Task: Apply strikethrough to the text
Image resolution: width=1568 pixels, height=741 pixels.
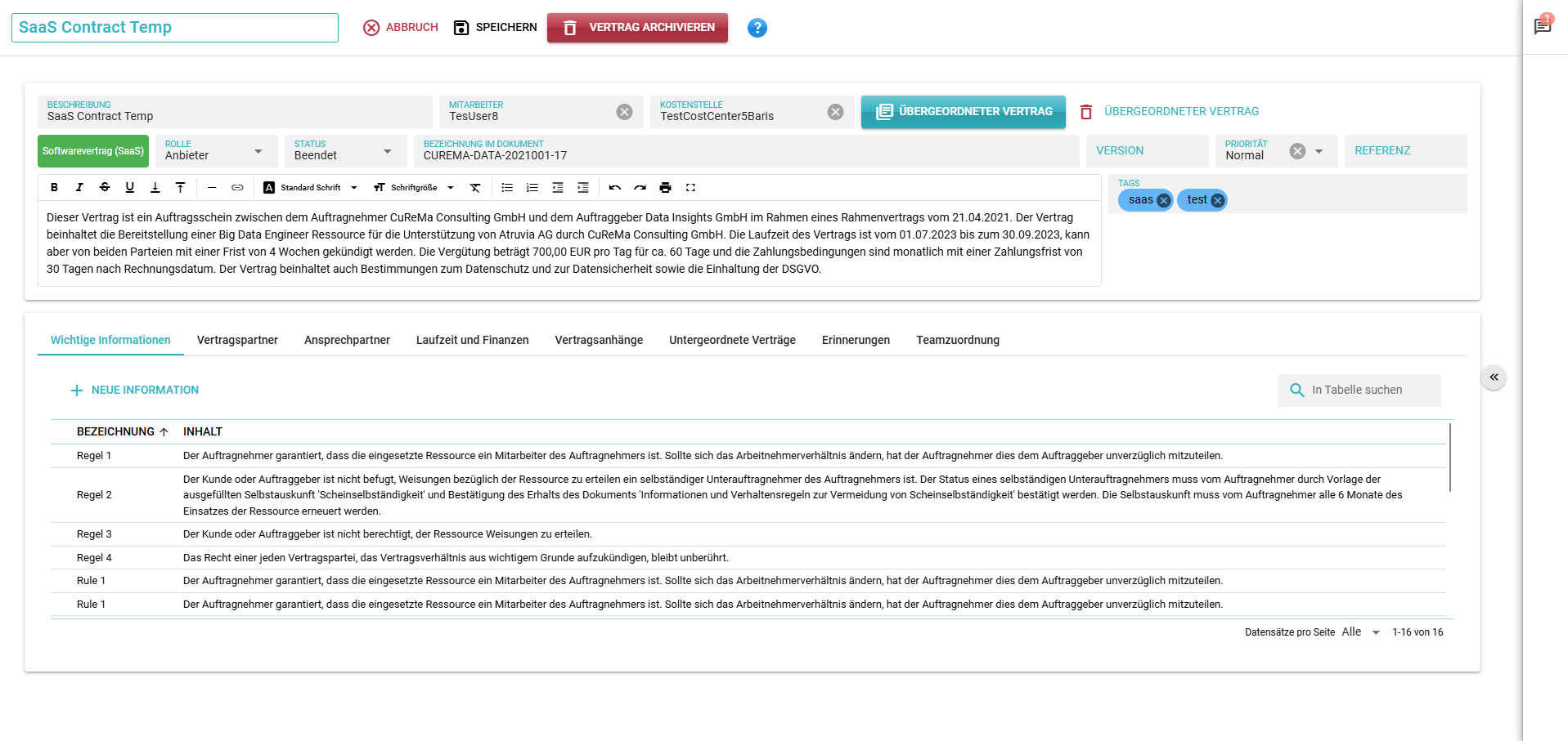Action: tap(105, 188)
